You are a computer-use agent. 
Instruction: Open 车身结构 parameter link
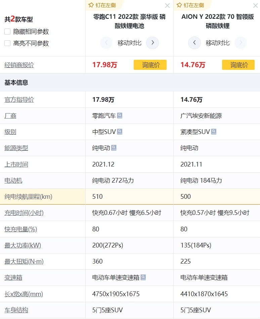click(x=16, y=310)
